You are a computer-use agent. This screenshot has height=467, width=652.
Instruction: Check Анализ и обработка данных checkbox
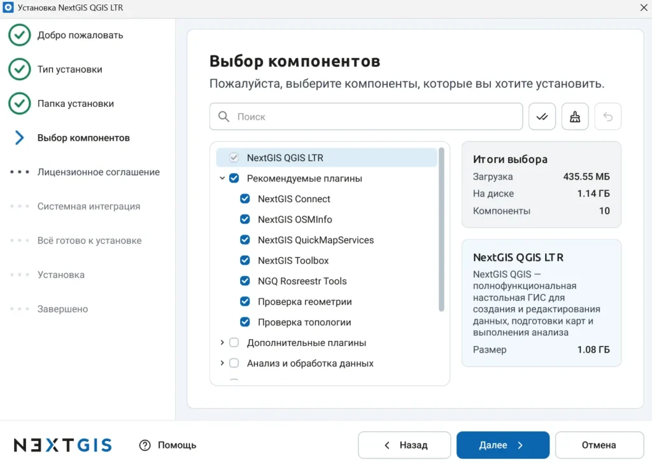pos(234,363)
